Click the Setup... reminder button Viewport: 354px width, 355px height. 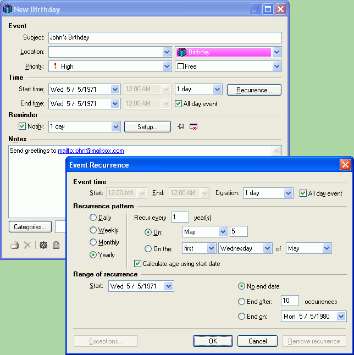(x=147, y=126)
